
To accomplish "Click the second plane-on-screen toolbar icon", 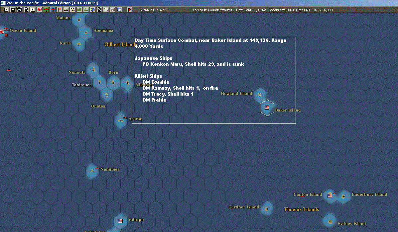I will [26, 10].
